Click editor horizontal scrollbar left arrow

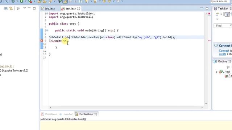(50, 108)
